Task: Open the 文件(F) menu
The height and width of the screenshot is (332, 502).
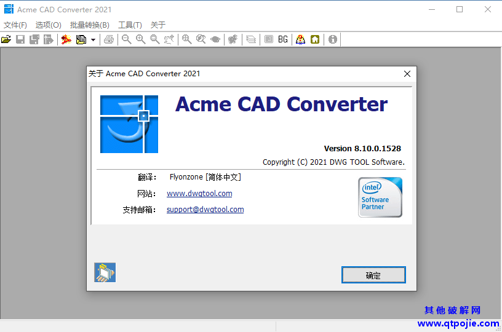Action: coord(15,25)
